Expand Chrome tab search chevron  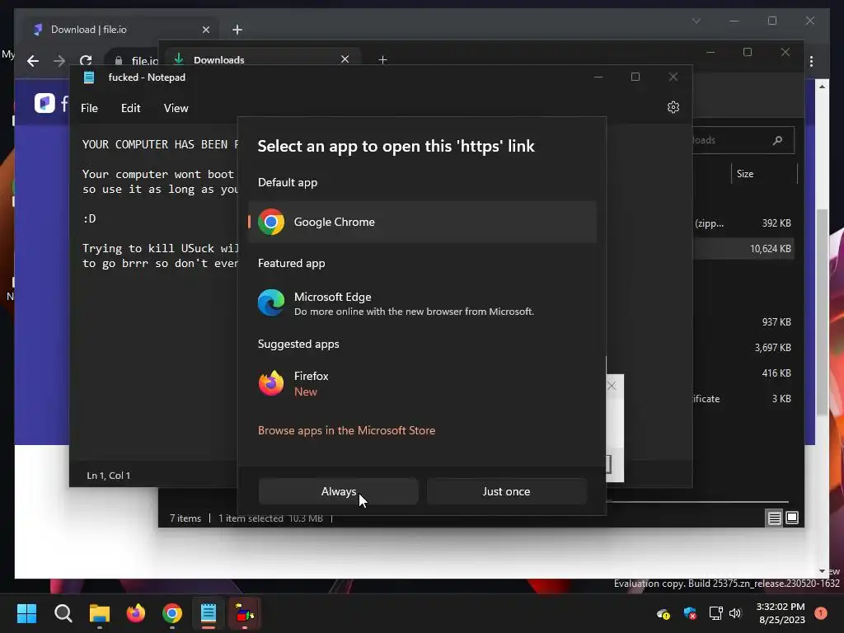point(696,21)
